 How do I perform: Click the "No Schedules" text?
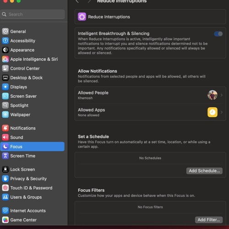pyautogui.click(x=150, y=158)
